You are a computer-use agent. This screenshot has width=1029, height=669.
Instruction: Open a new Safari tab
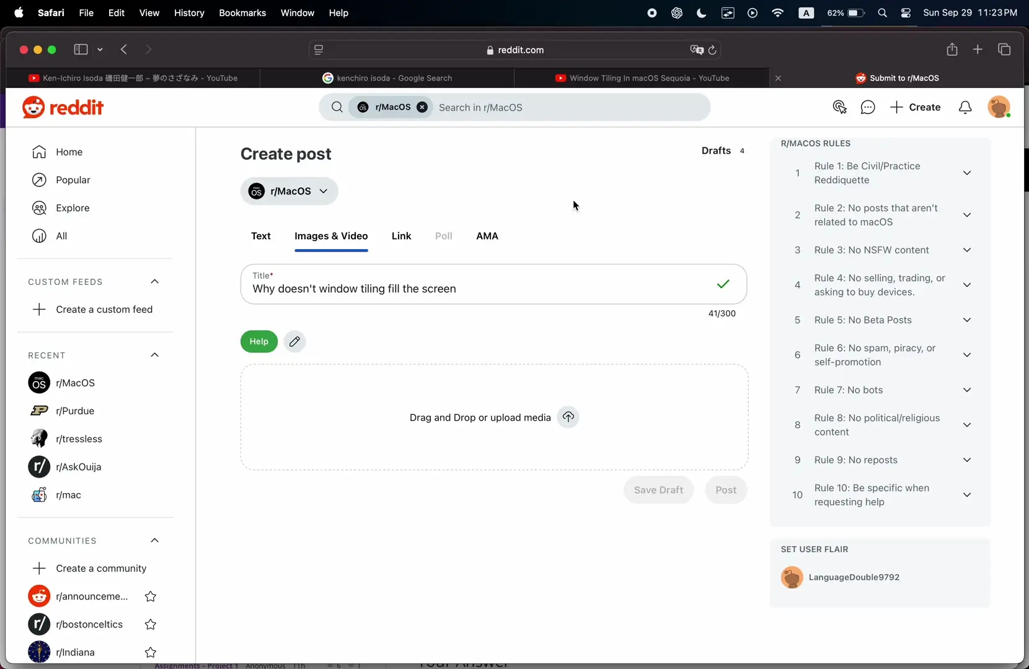pos(978,50)
